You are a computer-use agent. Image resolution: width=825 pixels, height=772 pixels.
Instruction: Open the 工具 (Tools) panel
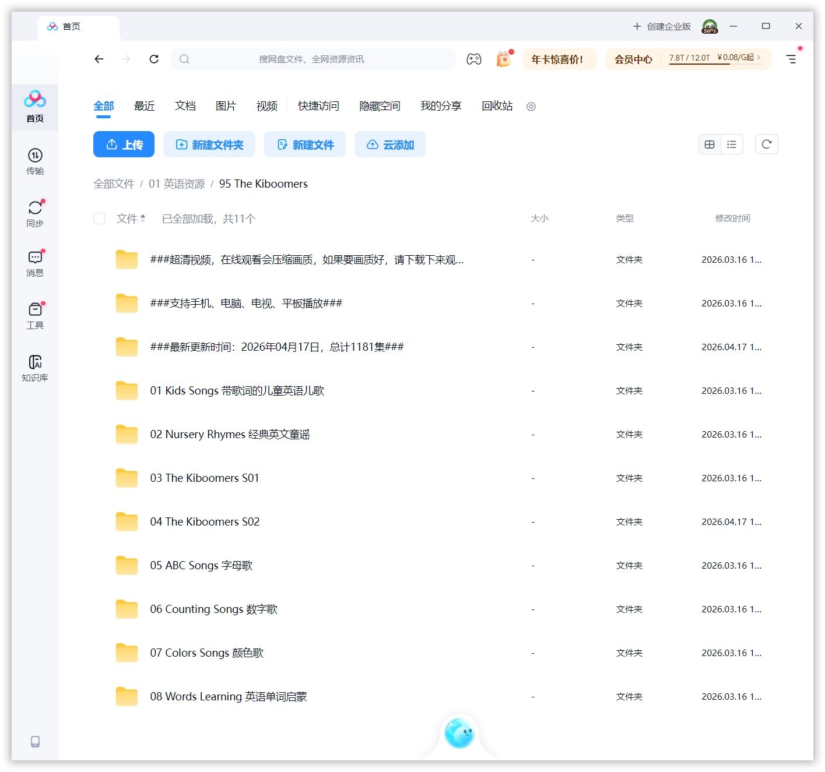pyautogui.click(x=35, y=315)
